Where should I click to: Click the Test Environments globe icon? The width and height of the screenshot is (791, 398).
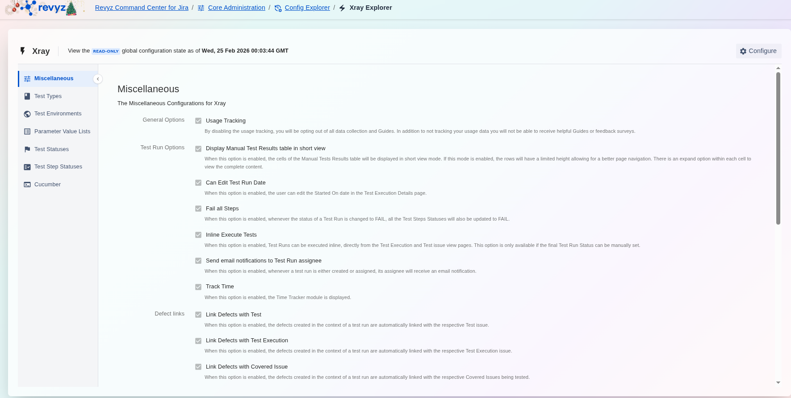tap(27, 114)
